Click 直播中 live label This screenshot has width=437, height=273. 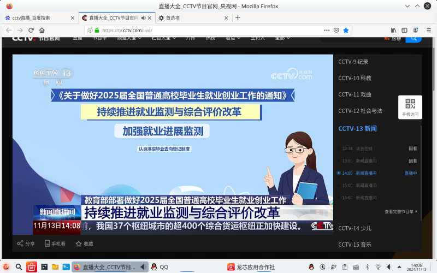coord(411,173)
